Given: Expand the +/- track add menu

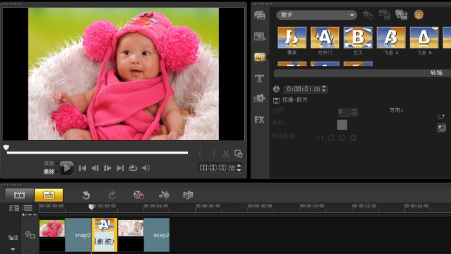Looking at the screenshot, I should (x=30, y=215).
